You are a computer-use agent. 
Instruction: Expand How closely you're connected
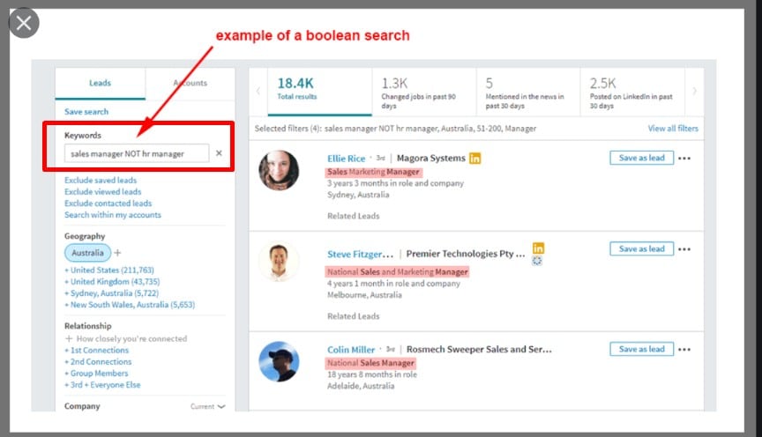126,338
